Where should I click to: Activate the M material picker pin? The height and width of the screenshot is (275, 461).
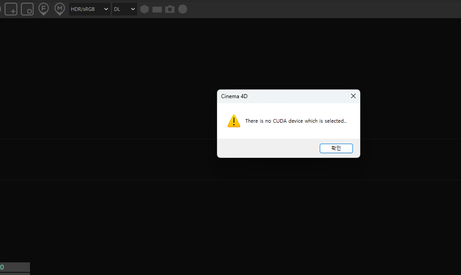coord(59,9)
